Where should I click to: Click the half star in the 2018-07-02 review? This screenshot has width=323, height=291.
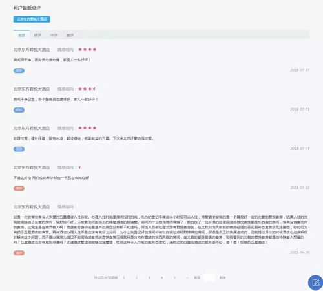pyautogui.click(x=79, y=167)
